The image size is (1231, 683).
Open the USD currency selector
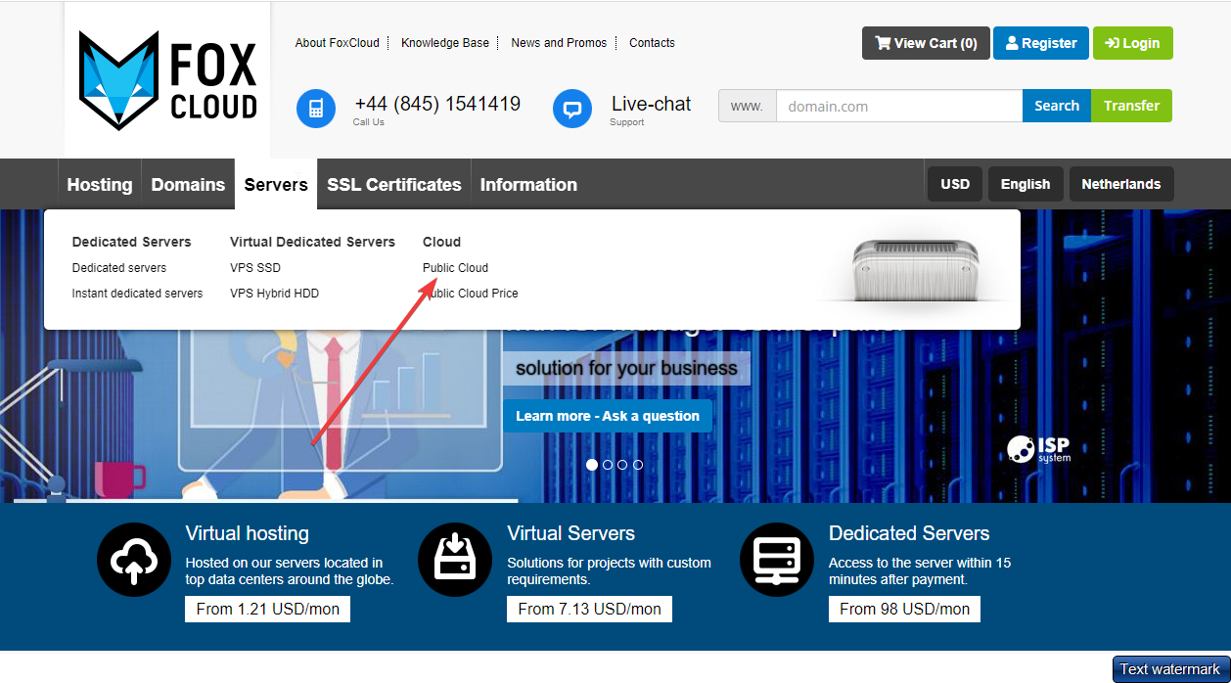(x=955, y=184)
